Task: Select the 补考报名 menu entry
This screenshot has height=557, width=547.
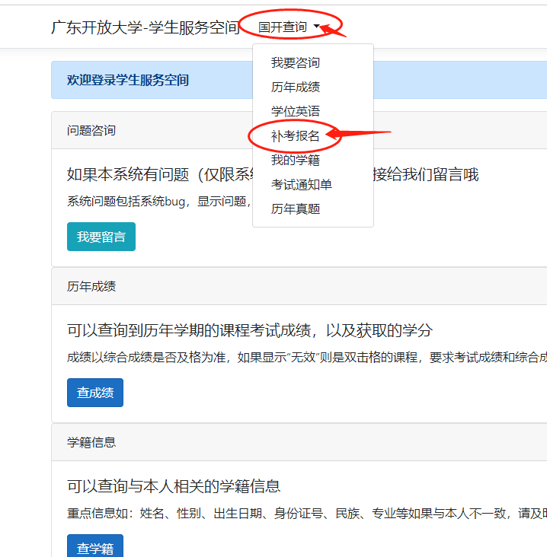Action: click(295, 136)
